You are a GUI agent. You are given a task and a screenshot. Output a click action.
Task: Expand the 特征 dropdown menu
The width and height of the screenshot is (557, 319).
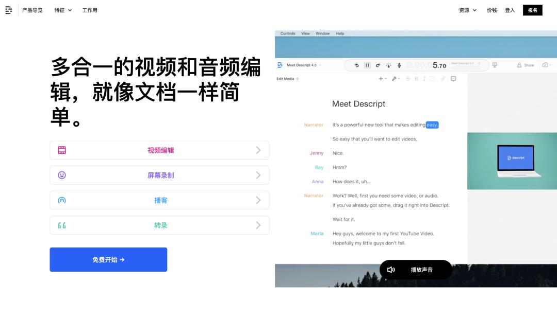click(x=63, y=10)
